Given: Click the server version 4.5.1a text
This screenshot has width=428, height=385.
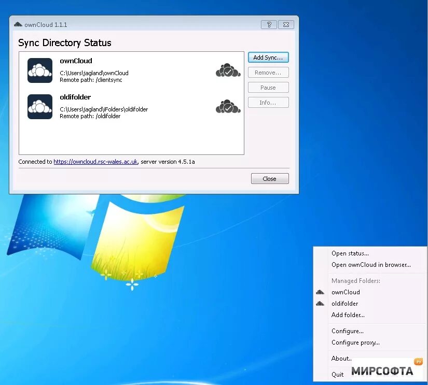Looking at the screenshot, I should pos(168,162).
